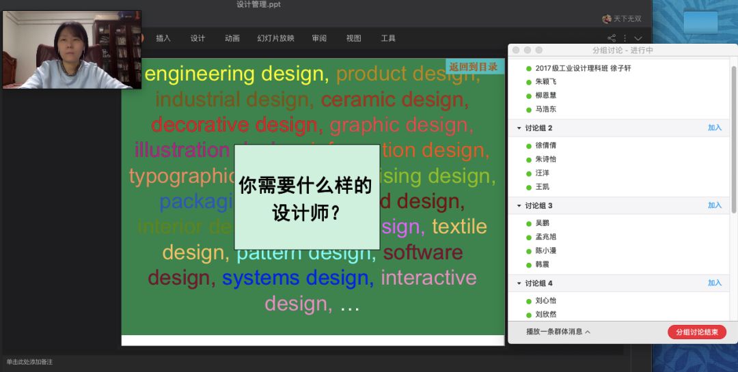Screen dimensions: 738x372
Task: Click the 返回到目录 slide link
Action: 473,67
